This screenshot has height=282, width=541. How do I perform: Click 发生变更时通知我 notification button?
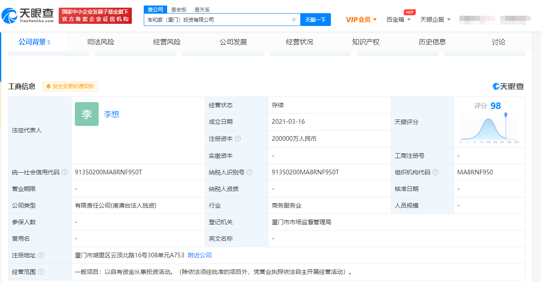tap(70, 86)
